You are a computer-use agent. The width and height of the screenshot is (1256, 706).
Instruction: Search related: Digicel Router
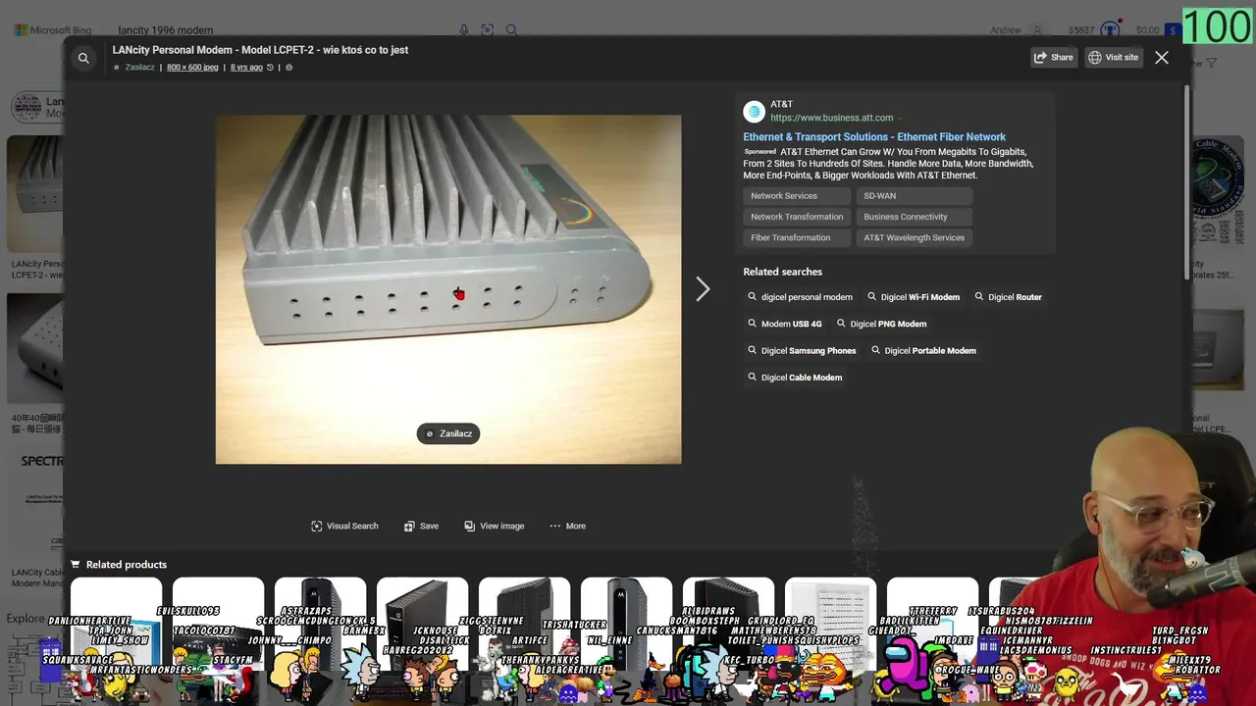tap(1008, 297)
